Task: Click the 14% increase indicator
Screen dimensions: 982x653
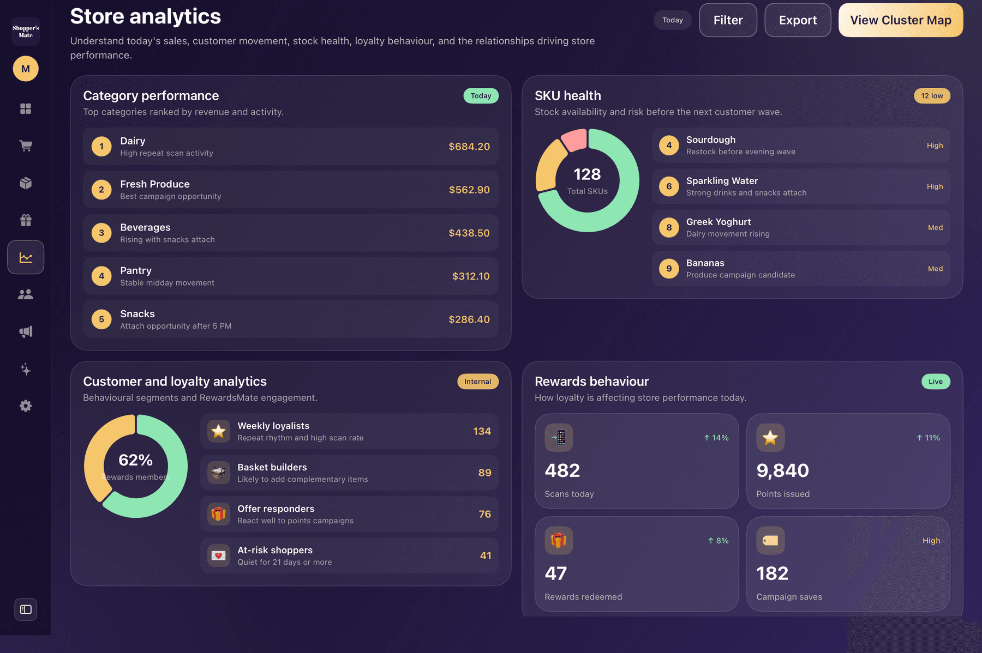Action: tap(716, 438)
